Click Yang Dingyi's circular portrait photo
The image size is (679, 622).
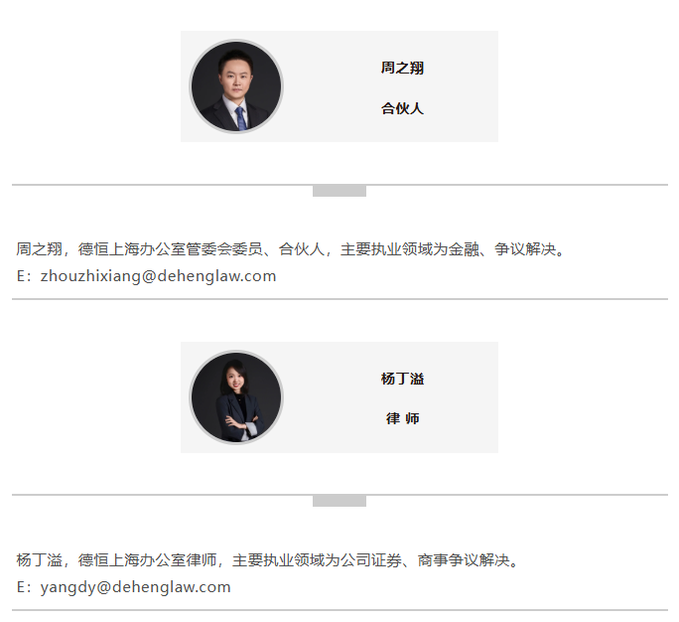pos(236,397)
